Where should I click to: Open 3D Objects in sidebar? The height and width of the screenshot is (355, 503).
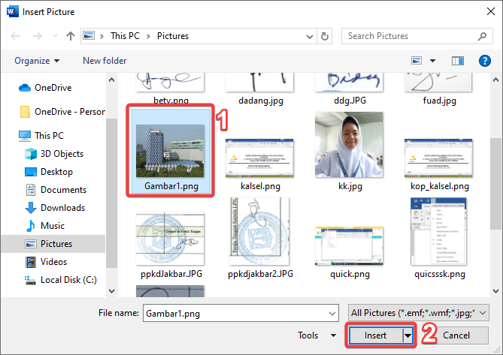point(62,154)
